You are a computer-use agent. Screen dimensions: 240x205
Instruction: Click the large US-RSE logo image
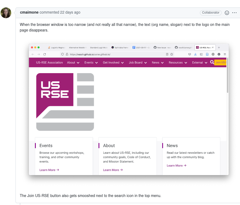tap(65, 102)
